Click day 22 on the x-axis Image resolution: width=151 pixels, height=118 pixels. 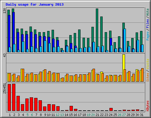coord(102,115)
